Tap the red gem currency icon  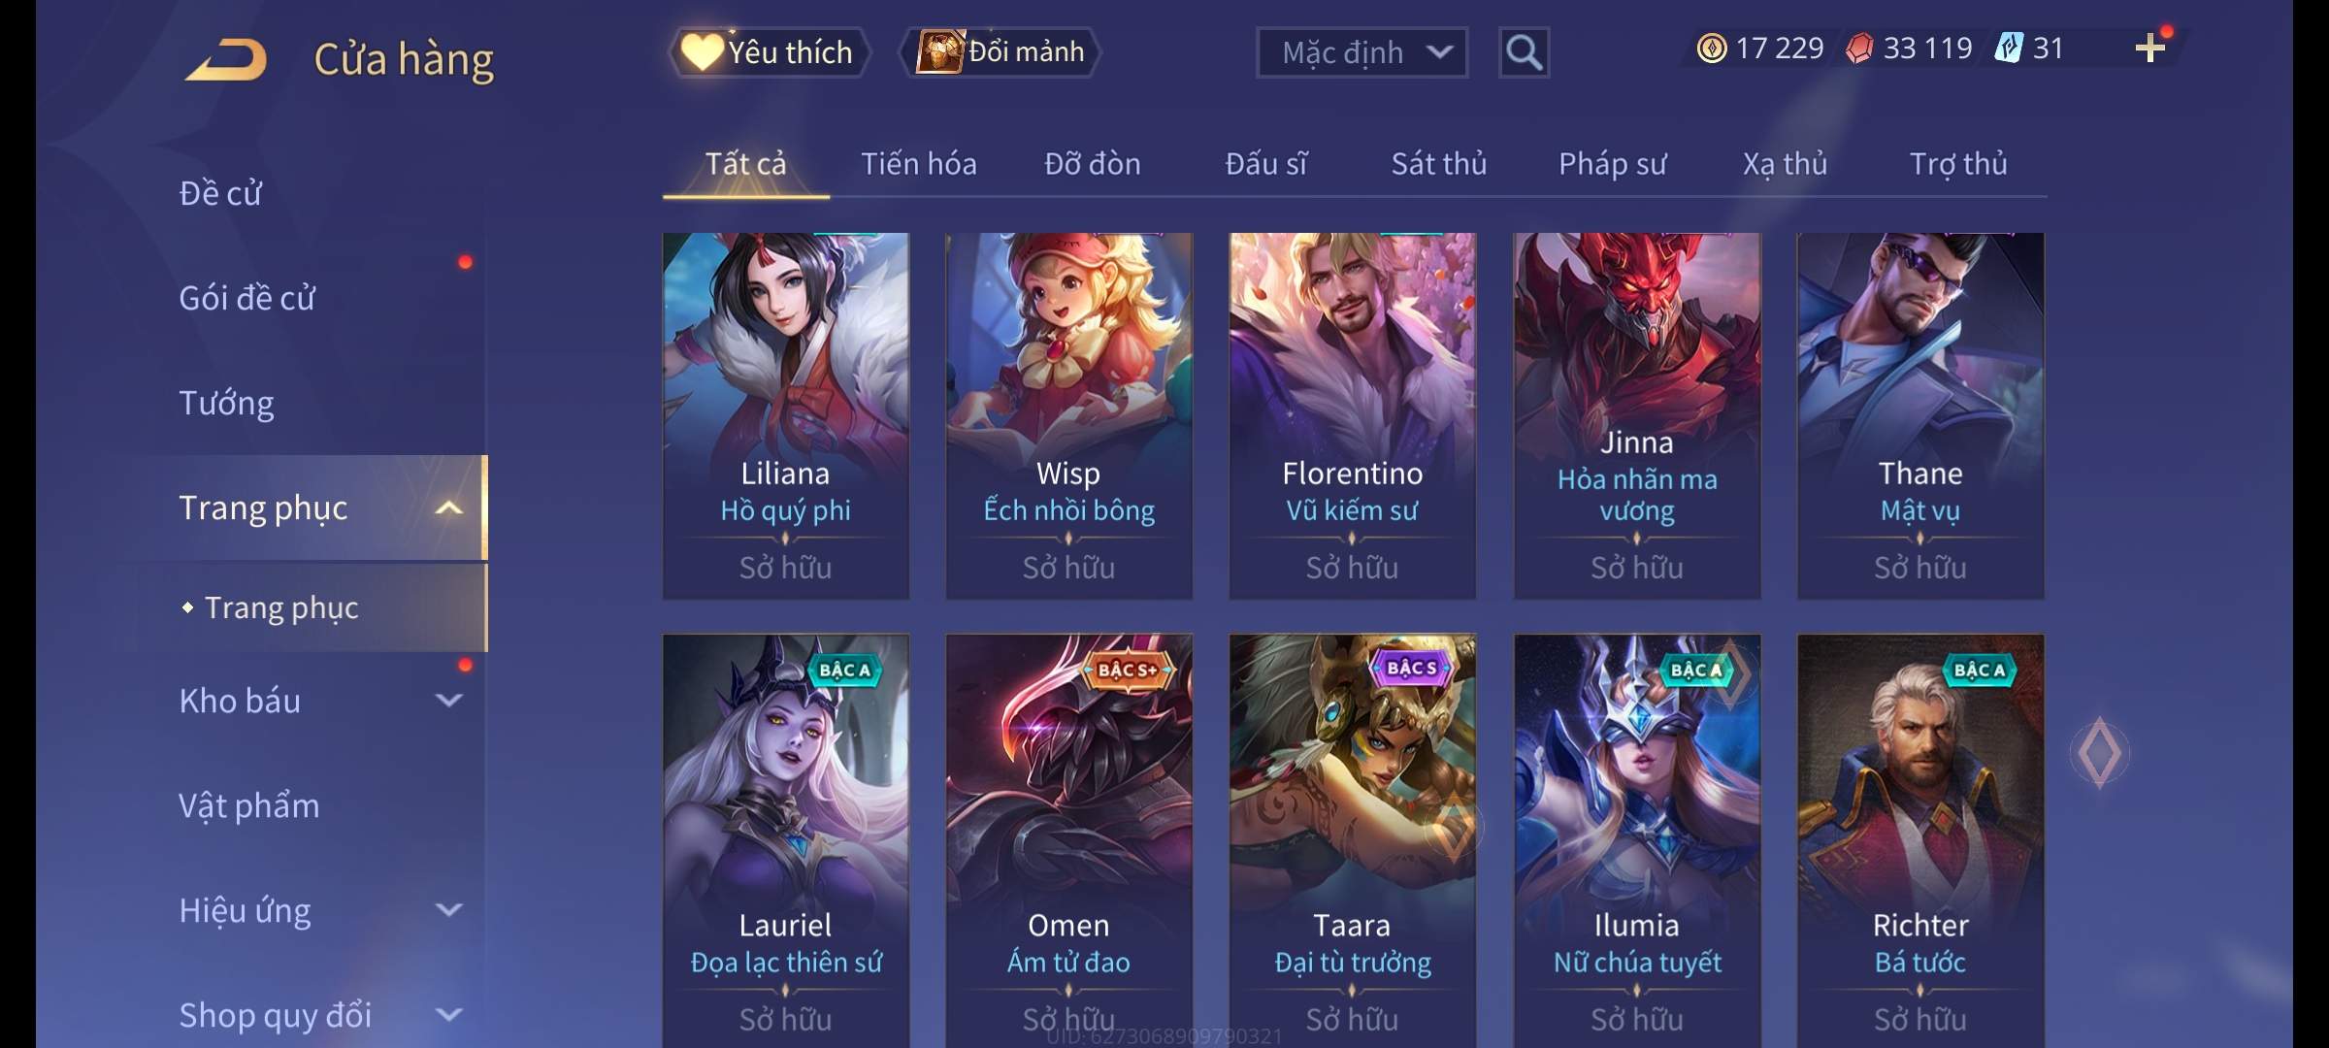pos(1859,49)
